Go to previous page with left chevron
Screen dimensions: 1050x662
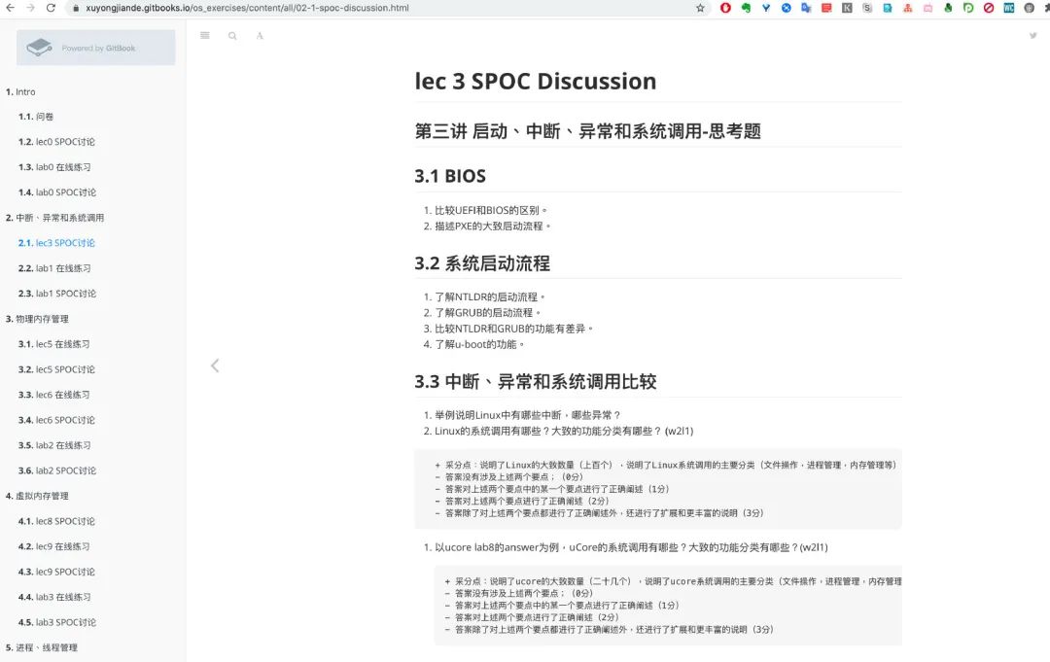pyautogui.click(x=215, y=366)
